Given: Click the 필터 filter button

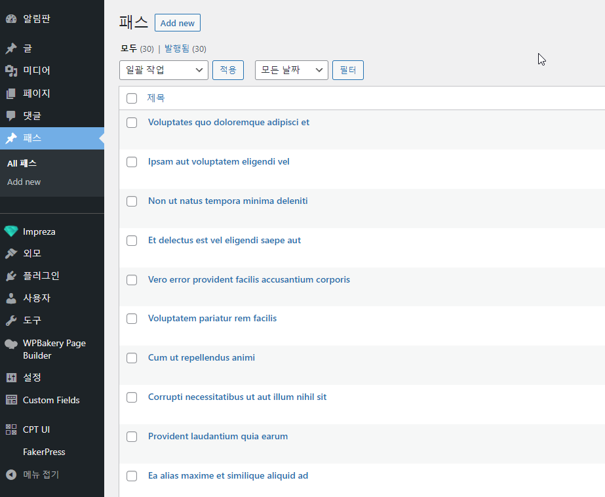Looking at the screenshot, I should (348, 70).
